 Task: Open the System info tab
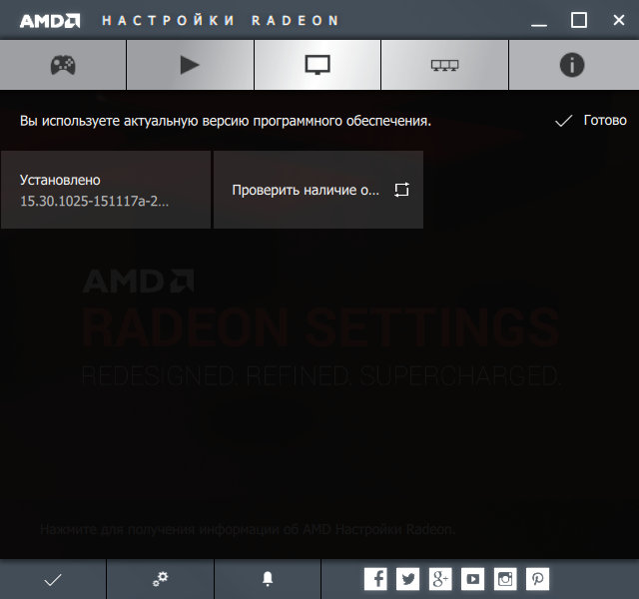point(574,65)
